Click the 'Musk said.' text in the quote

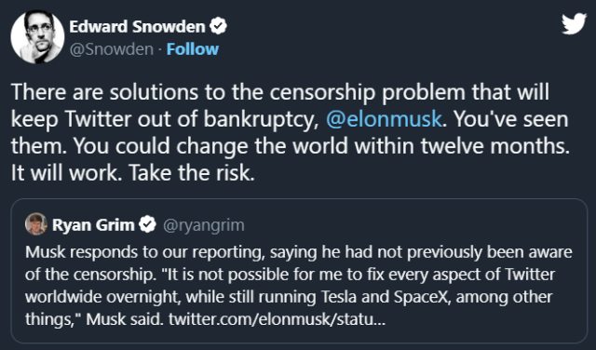pyautogui.click(x=124, y=319)
